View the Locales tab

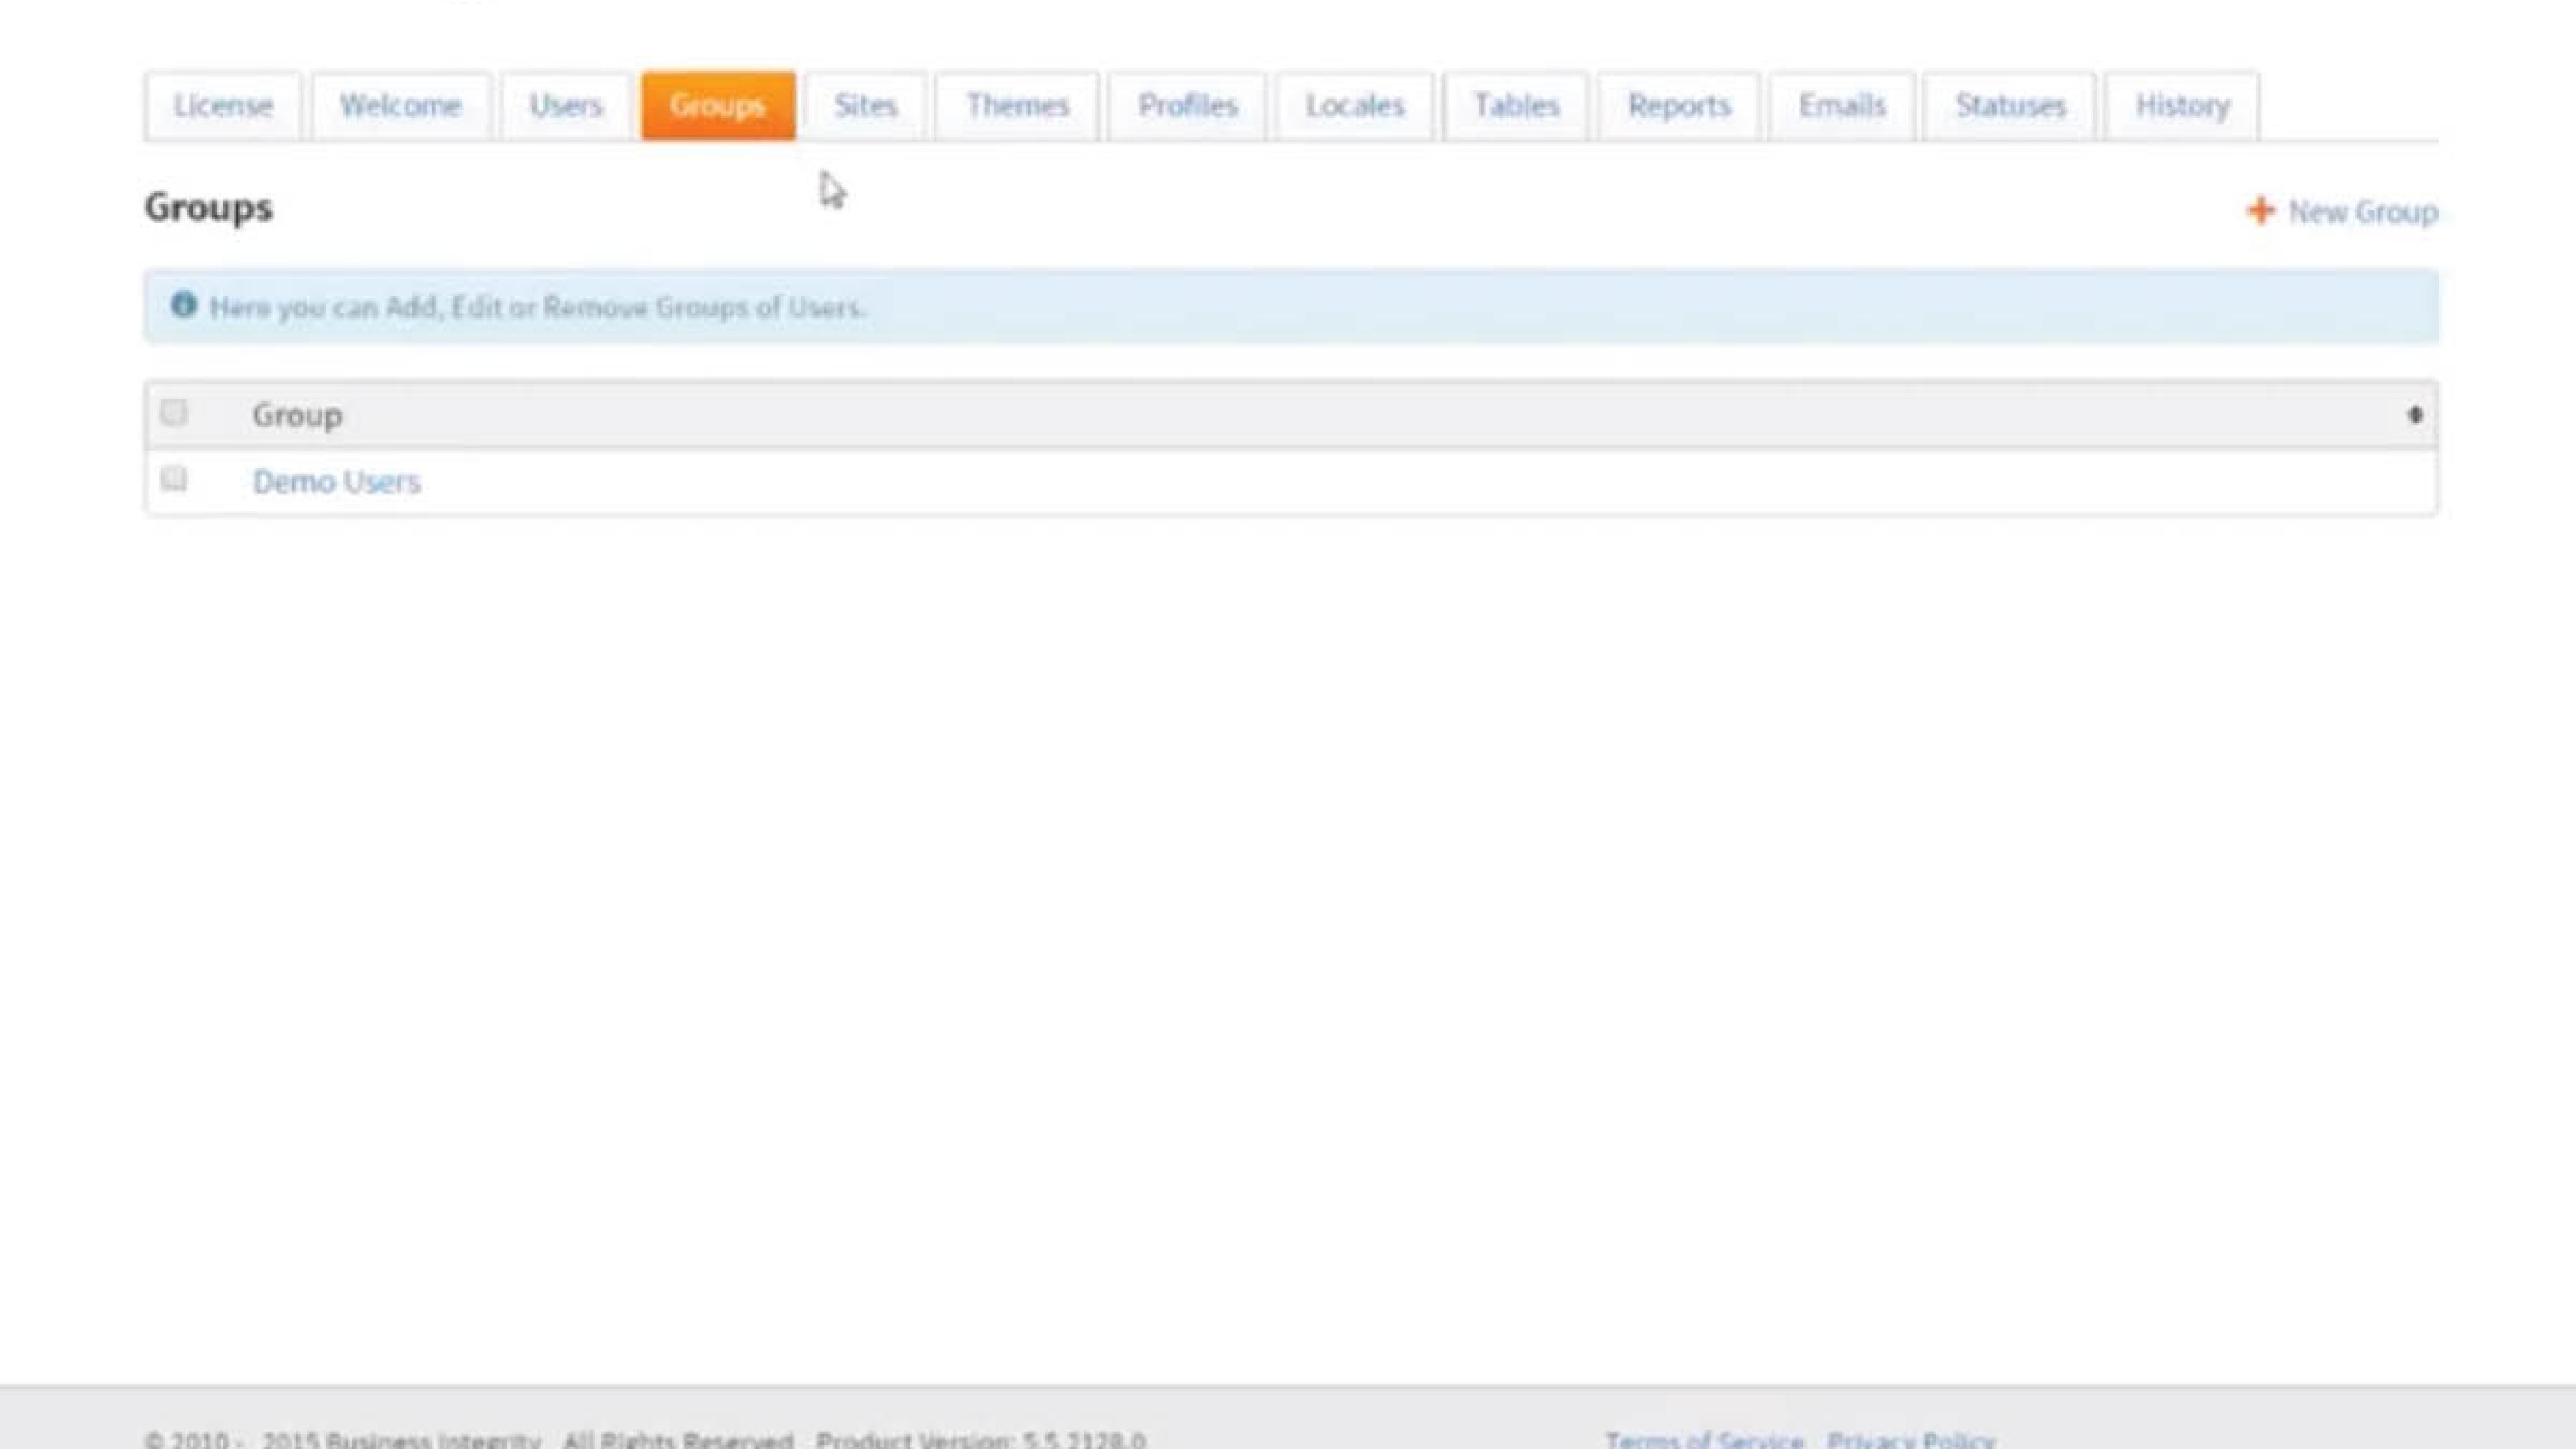[x=1354, y=106]
